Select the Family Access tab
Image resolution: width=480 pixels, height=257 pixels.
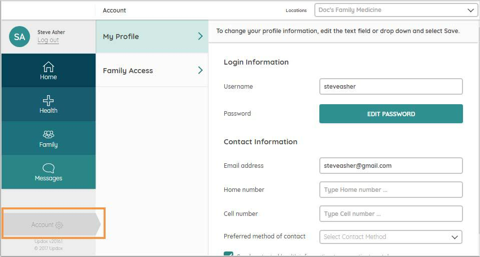click(x=152, y=71)
